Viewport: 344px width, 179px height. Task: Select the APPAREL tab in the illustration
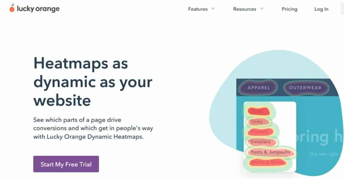click(x=259, y=88)
